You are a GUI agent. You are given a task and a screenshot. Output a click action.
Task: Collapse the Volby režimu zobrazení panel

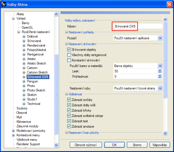point(165,20)
